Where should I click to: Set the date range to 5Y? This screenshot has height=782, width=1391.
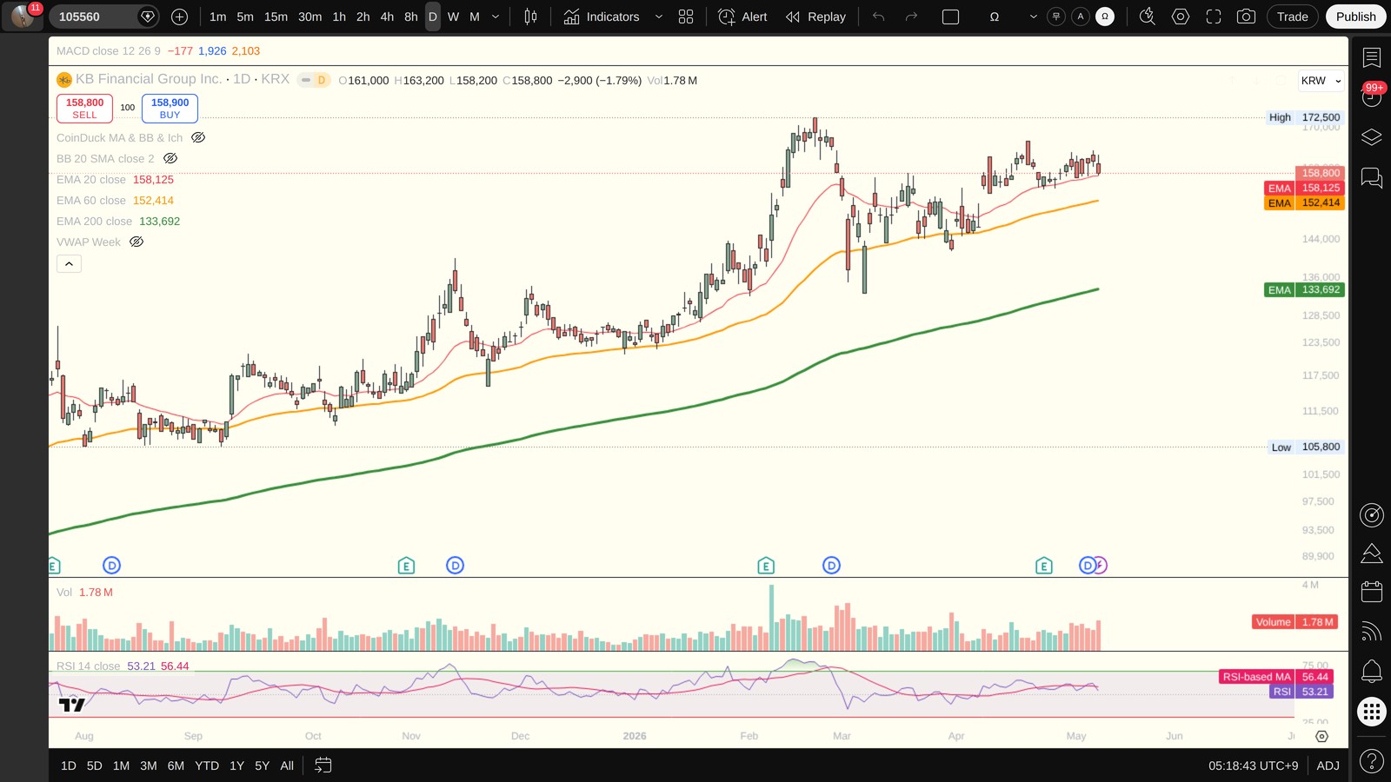click(x=262, y=765)
